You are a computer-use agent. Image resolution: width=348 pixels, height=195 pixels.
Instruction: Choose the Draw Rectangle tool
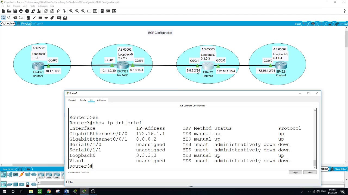pyautogui.click(x=40, y=18)
